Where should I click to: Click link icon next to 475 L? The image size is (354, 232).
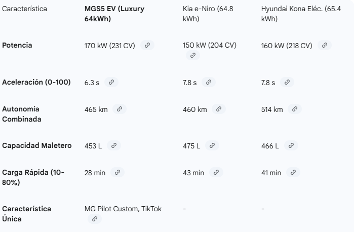click(212, 145)
